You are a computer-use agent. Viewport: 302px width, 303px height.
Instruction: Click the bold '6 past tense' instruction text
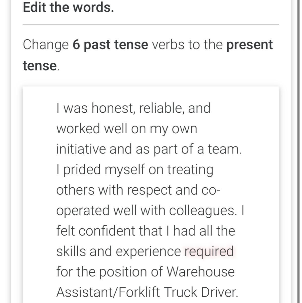[110, 45]
